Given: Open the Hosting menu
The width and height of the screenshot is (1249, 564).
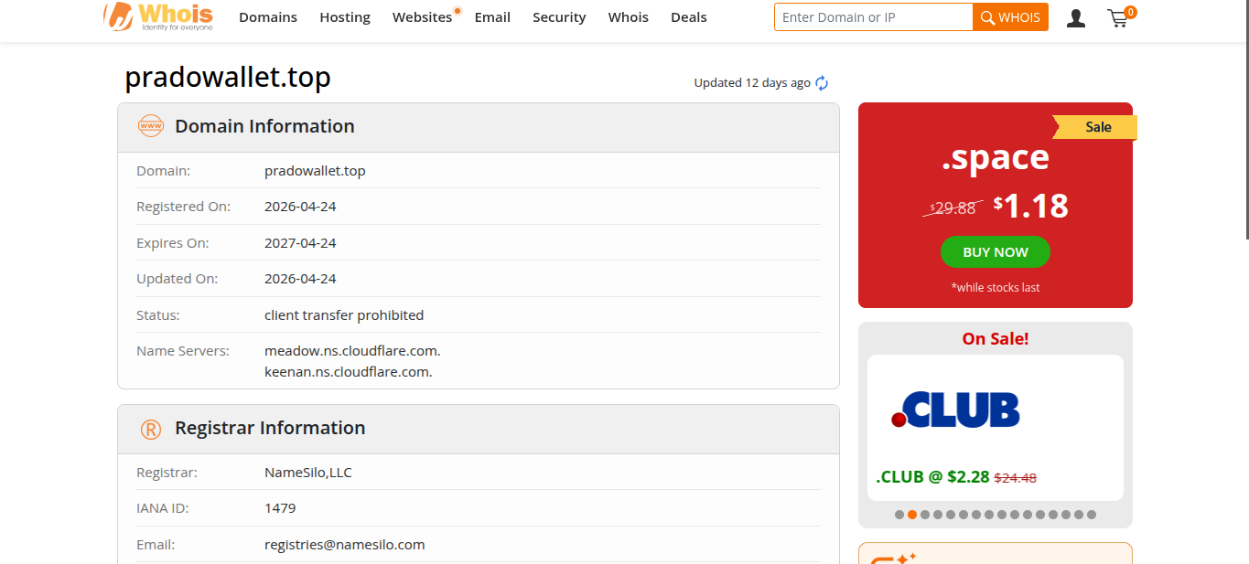Looking at the screenshot, I should pos(345,17).
